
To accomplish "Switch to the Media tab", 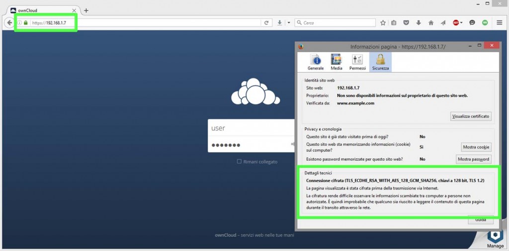I will click(x=337, y=62).
